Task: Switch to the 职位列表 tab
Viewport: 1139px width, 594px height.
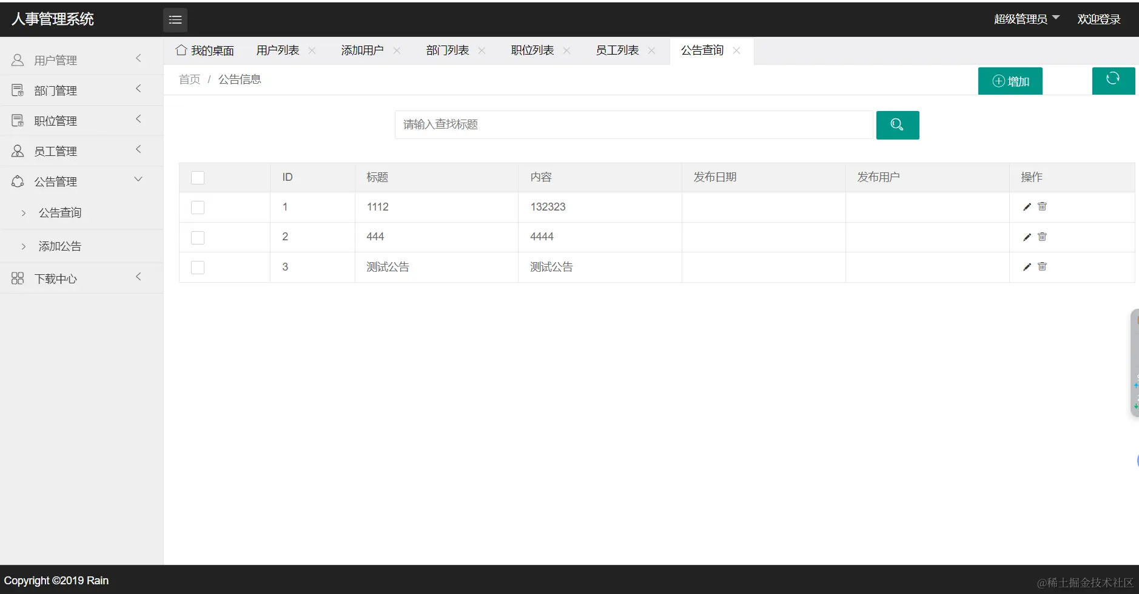Action: click(x=533, y=50)
